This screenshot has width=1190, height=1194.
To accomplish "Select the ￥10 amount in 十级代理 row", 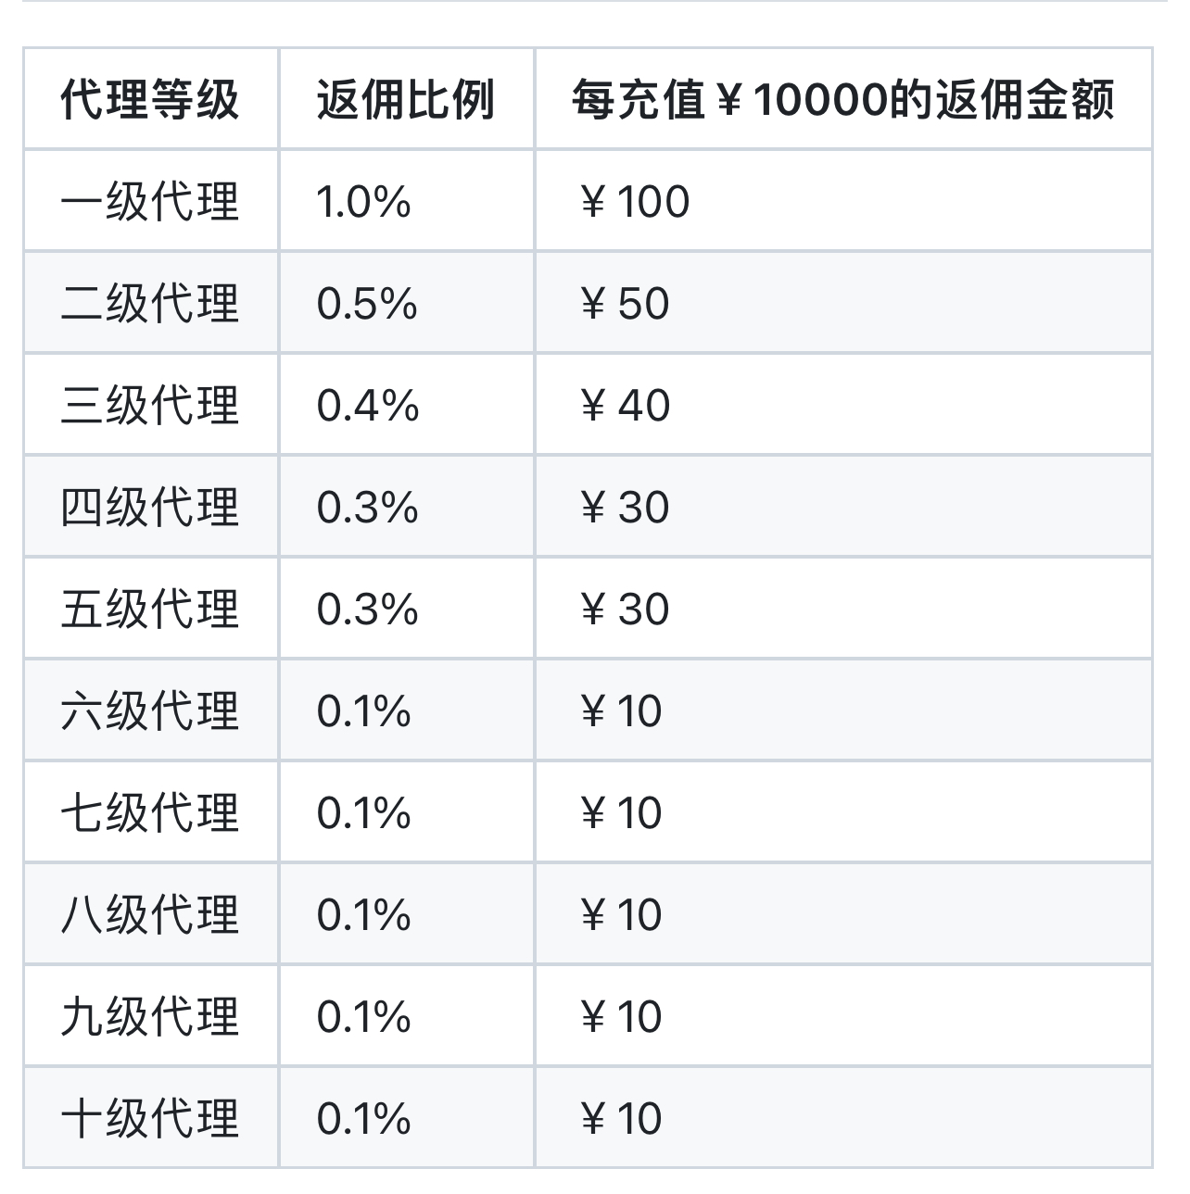I will (621, 1118).
